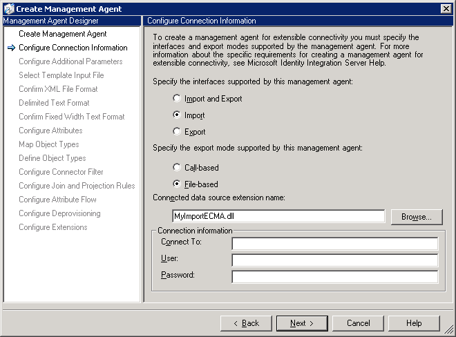This screenshot has height=337, width=456.
Task: Close the Create Management Agent window
Action: click(446, 9)
